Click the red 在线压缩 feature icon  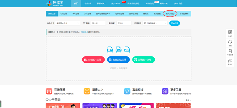click(x=49, y=91)
